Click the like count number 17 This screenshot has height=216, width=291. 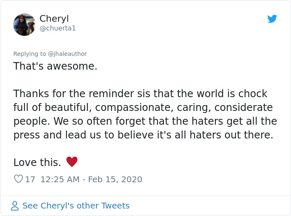30,179
